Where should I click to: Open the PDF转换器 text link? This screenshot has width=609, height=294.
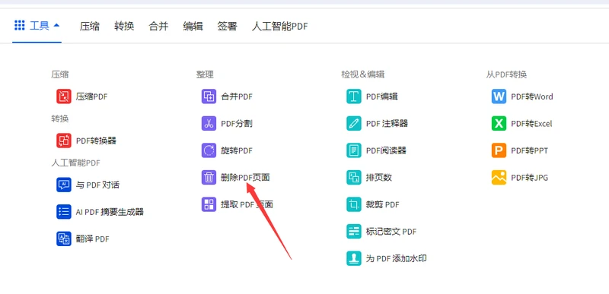(x=96, y=141)
